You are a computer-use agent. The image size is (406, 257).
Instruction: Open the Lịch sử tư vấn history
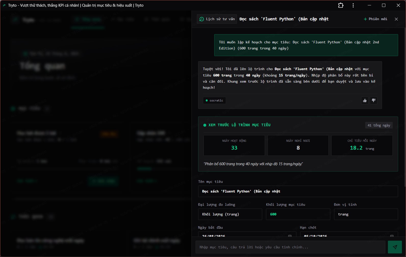[217, 19]
